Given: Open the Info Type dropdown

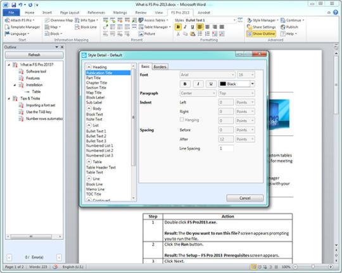Looking at the screenshot, I should coord(86,20).
